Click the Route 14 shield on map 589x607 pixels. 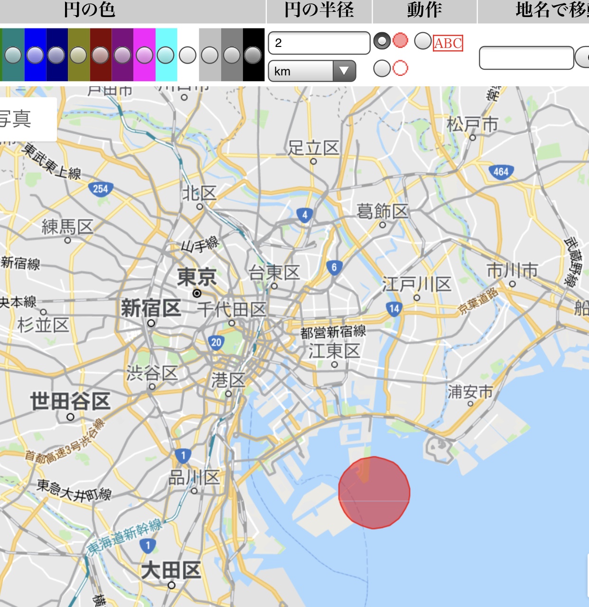[x=394, y=309]
